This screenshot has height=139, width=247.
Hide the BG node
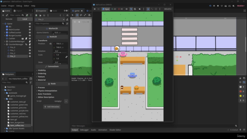tap(30, 27)
